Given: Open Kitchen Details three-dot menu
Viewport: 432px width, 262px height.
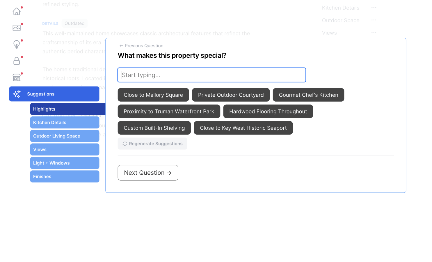Looking at the screenshot, I should coord(374,8).
